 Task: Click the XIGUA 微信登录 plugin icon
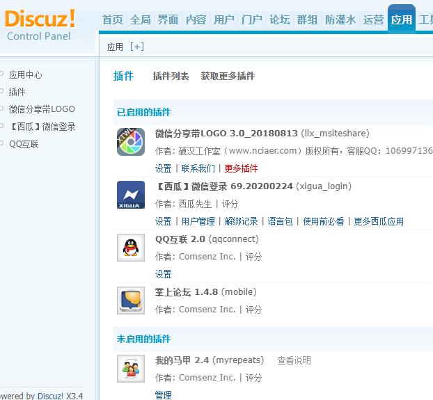pyautogui.click(x=131, y=195)
